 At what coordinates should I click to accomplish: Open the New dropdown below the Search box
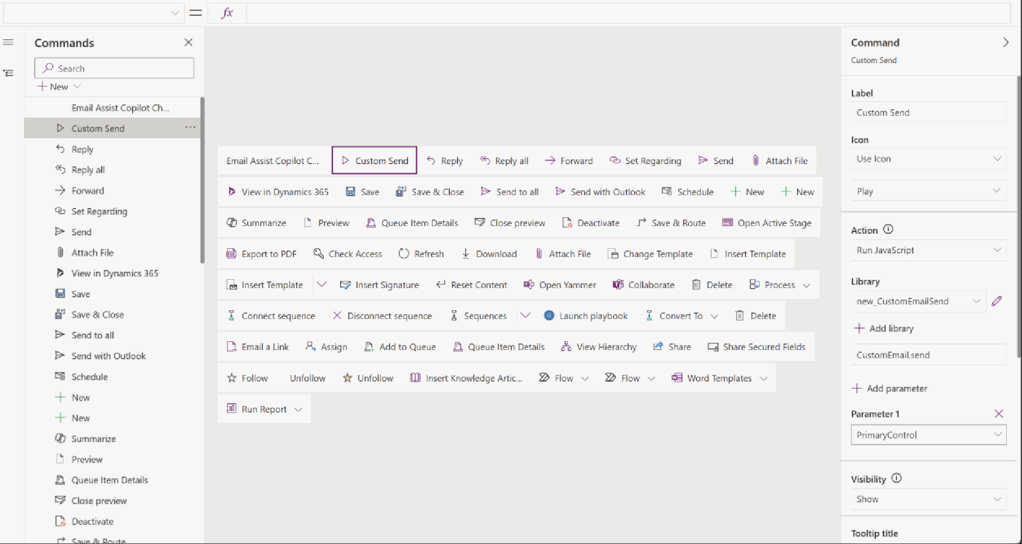59,86
